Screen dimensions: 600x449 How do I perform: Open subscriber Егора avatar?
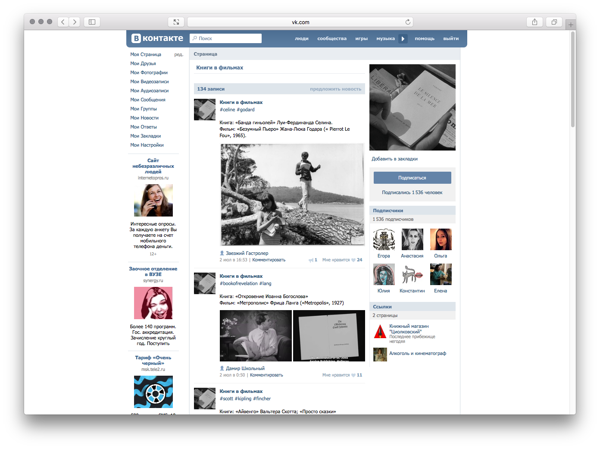click(384, 239)
